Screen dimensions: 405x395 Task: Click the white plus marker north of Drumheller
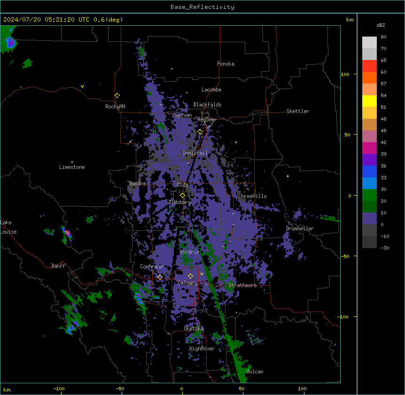click(288, 176)
